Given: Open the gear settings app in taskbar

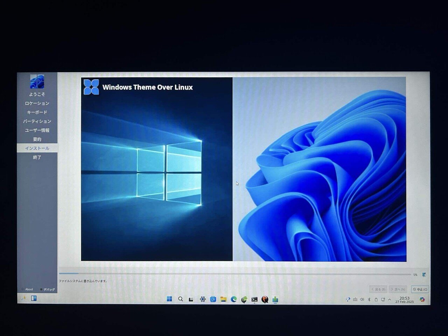Looking at the screenshot, I should 202,299.
